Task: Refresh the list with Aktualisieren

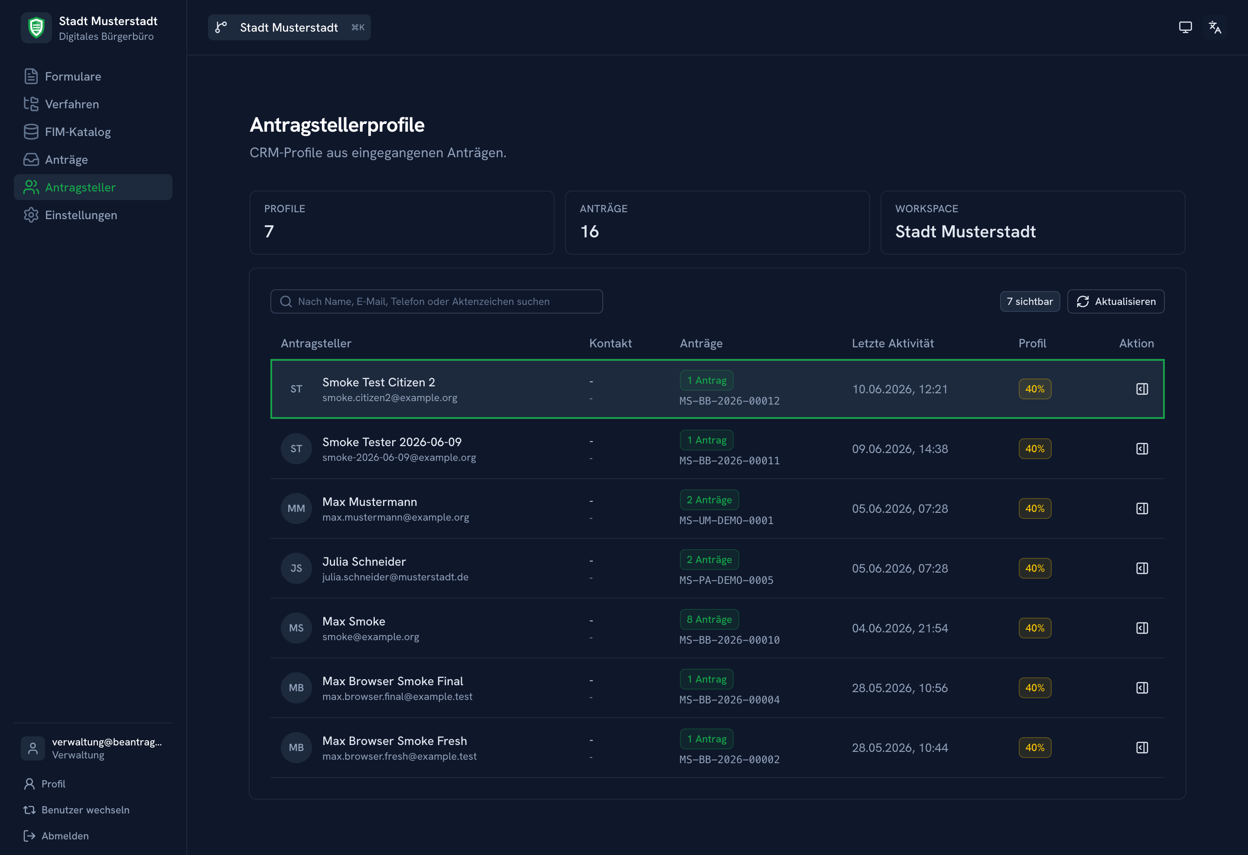Action: click(1116, 301)
